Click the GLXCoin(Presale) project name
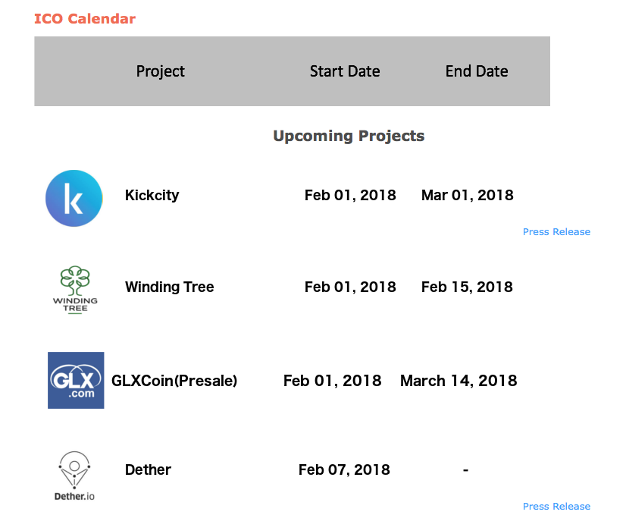Image resolution: width=626 pixels, height=515 pixels. pyautogui.click(x=174, y=380)
